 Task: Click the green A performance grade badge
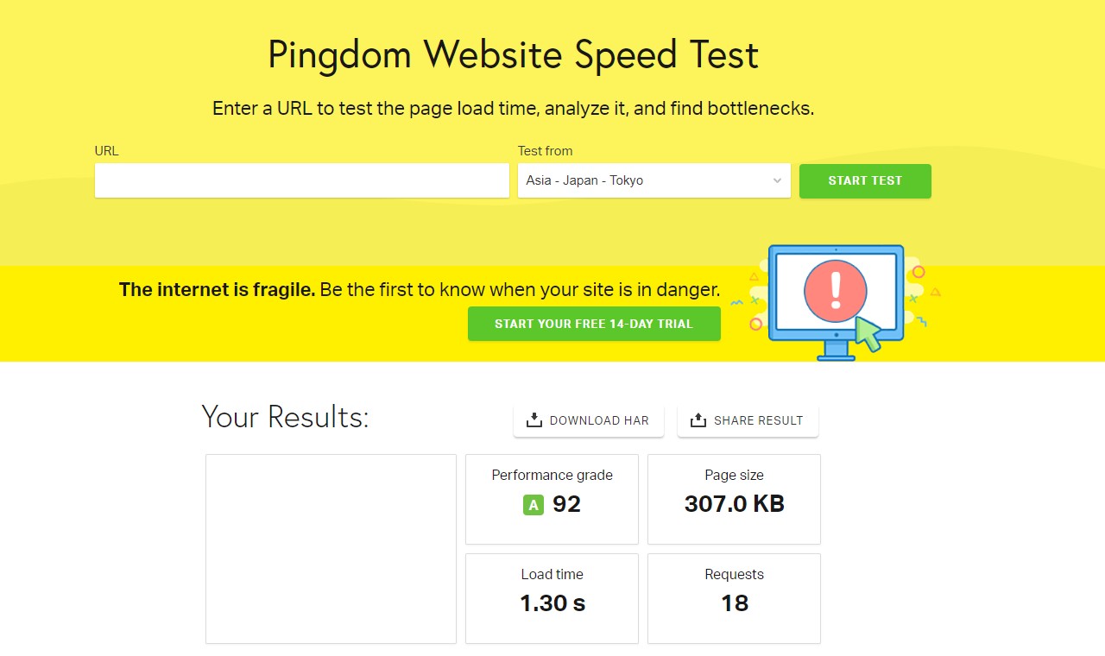coord(534,505)
